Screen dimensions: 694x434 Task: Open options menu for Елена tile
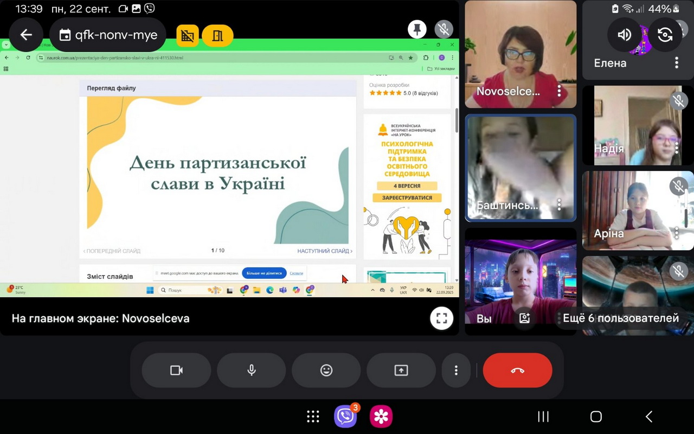click(x=676, y=63)
